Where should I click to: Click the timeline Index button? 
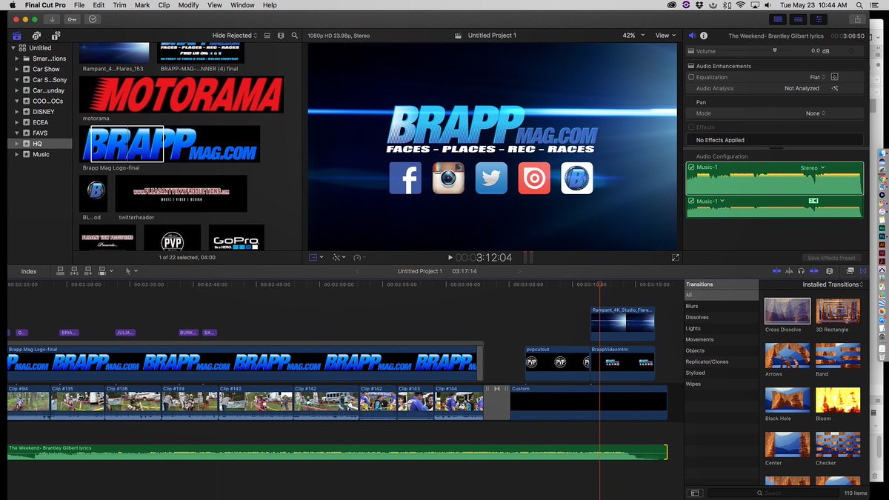click(29, 271)
